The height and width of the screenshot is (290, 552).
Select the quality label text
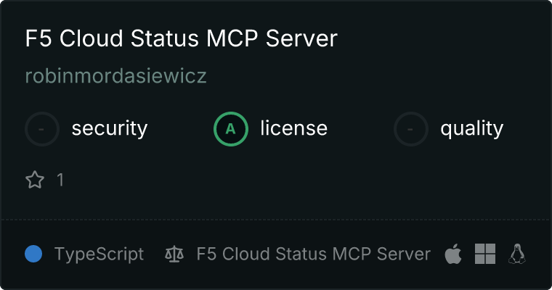(471, 128)
